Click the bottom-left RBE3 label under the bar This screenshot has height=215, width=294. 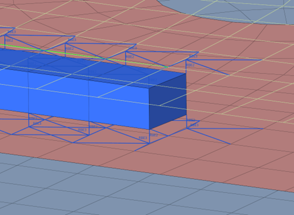37,123
